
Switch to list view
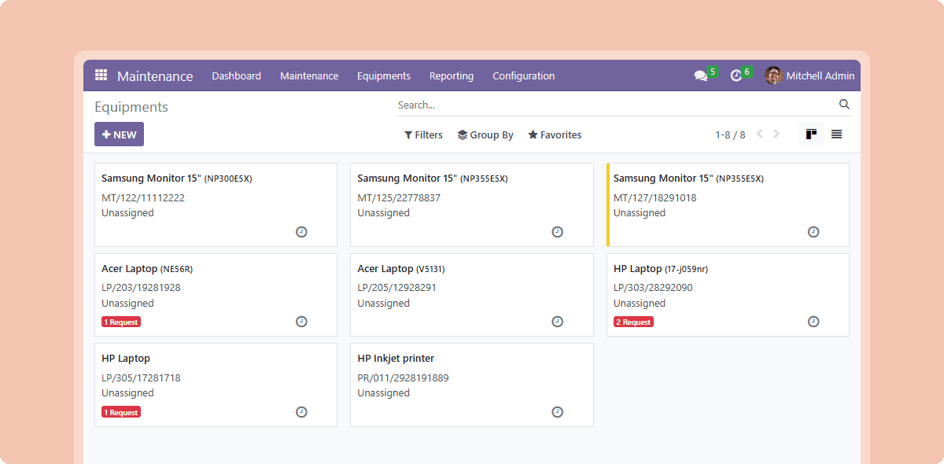click(x=836, y=134)
